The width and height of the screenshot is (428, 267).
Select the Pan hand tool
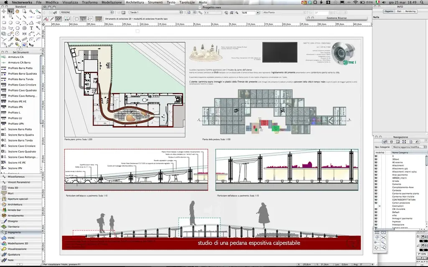tap(17, 11)
